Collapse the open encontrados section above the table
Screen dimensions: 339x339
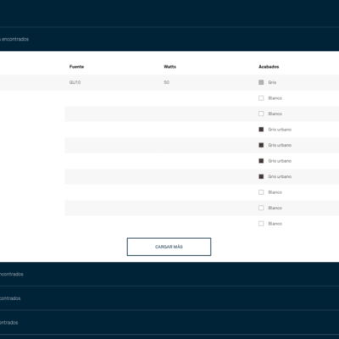(x=169, y=39)
